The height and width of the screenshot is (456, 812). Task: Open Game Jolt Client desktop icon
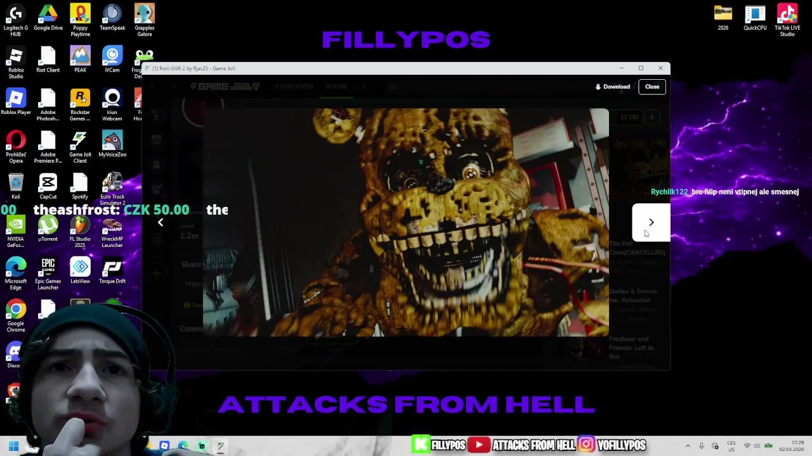pyautogui.click(x=80, y=147)
